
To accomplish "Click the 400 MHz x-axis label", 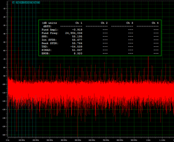I will point(64,140).
